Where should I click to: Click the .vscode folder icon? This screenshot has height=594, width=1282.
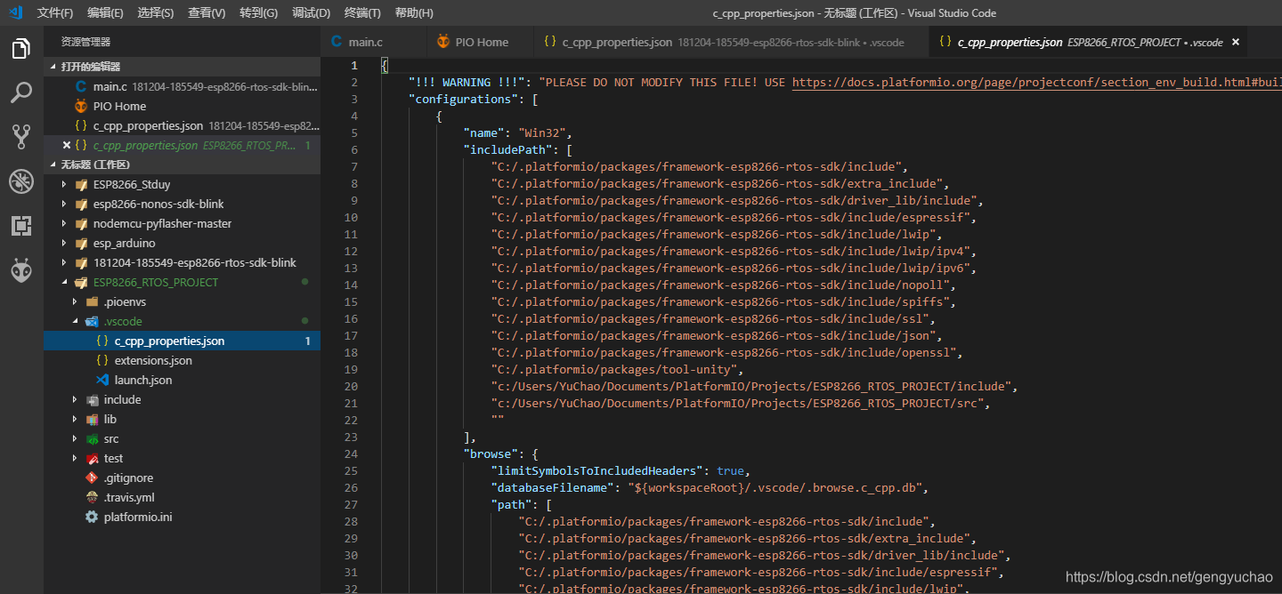[92, 321]
